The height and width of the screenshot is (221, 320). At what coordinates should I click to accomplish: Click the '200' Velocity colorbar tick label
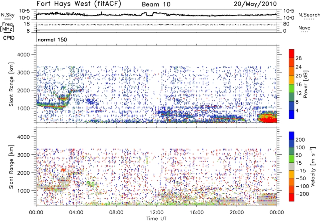tap(300, 140)
